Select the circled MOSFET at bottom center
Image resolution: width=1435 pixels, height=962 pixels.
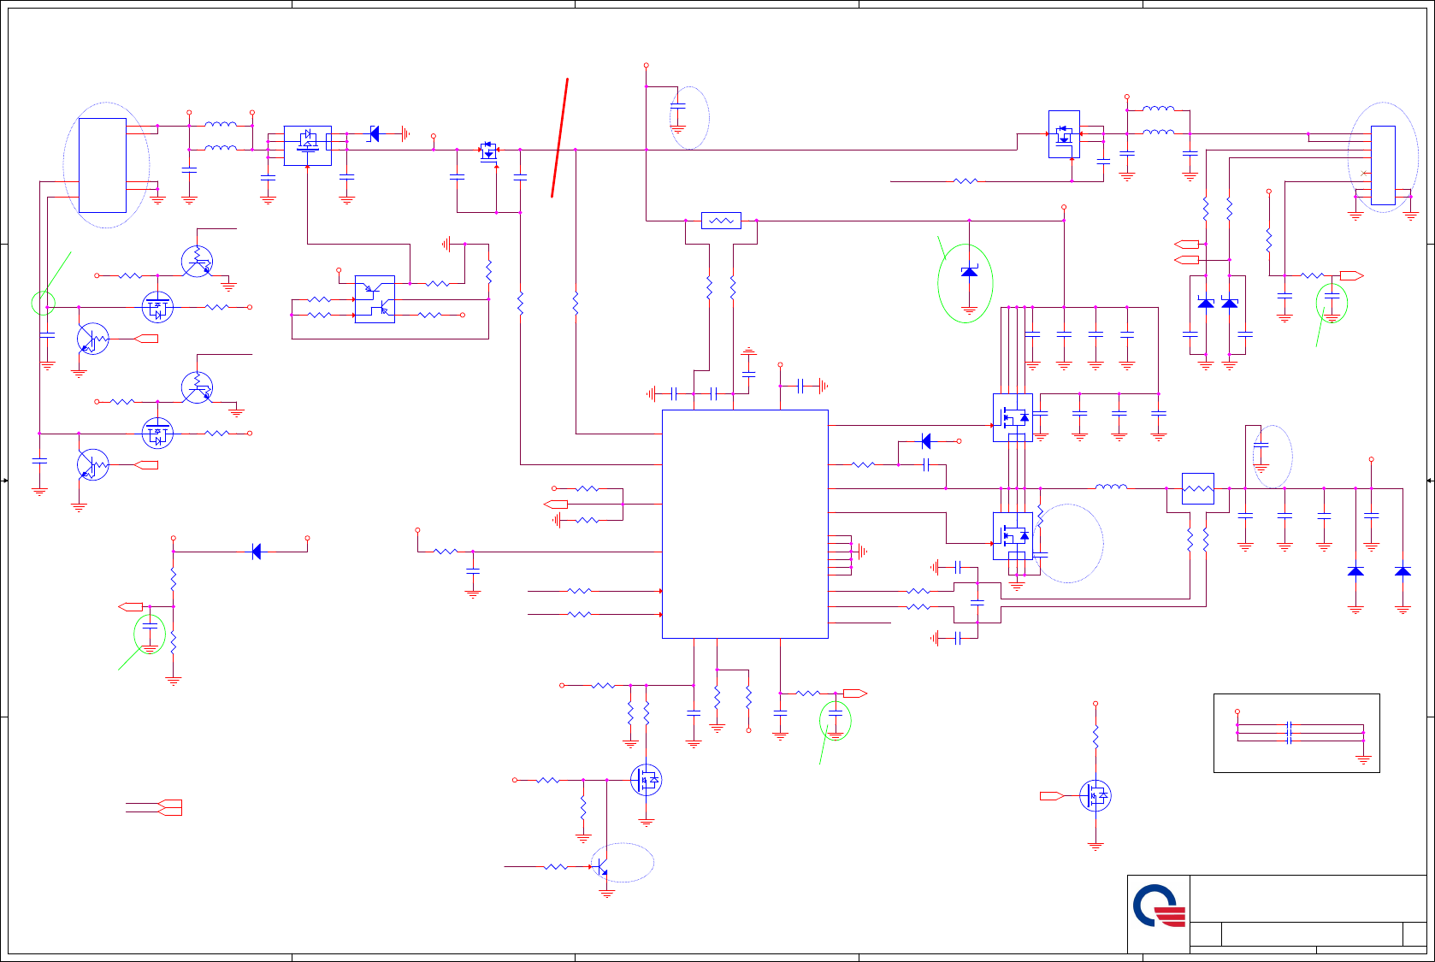pos(647,780)
